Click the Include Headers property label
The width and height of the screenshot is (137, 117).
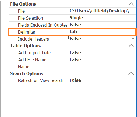coord(34,39)
